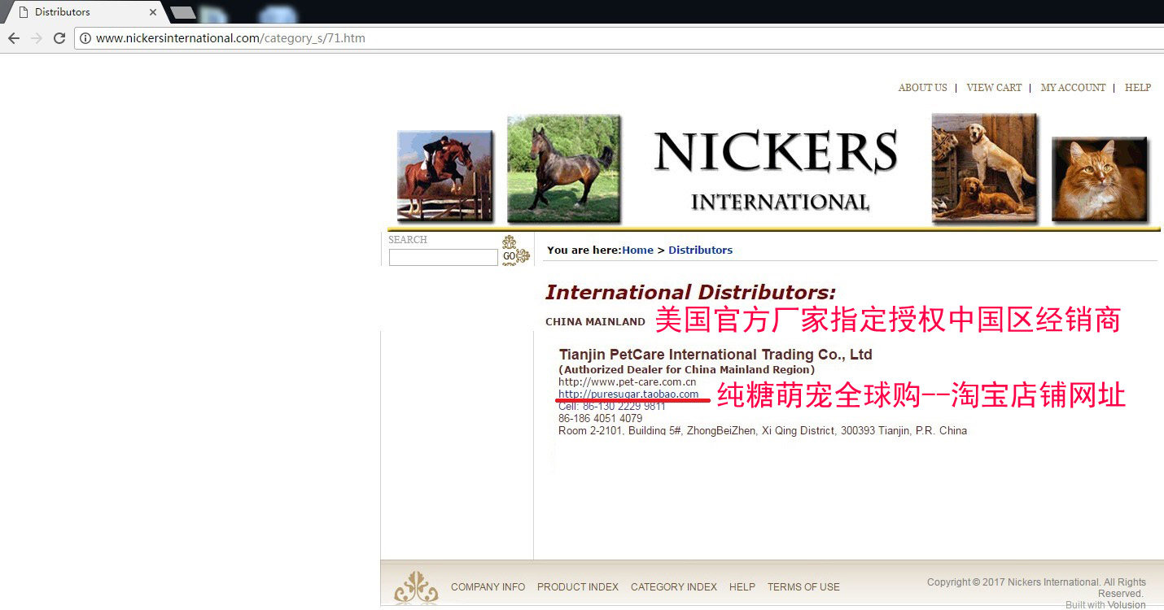The height and width of the screenshot is (610, 1164).
Task: Open TERMS OF USE in the footer
Action: tap(803, 587)
